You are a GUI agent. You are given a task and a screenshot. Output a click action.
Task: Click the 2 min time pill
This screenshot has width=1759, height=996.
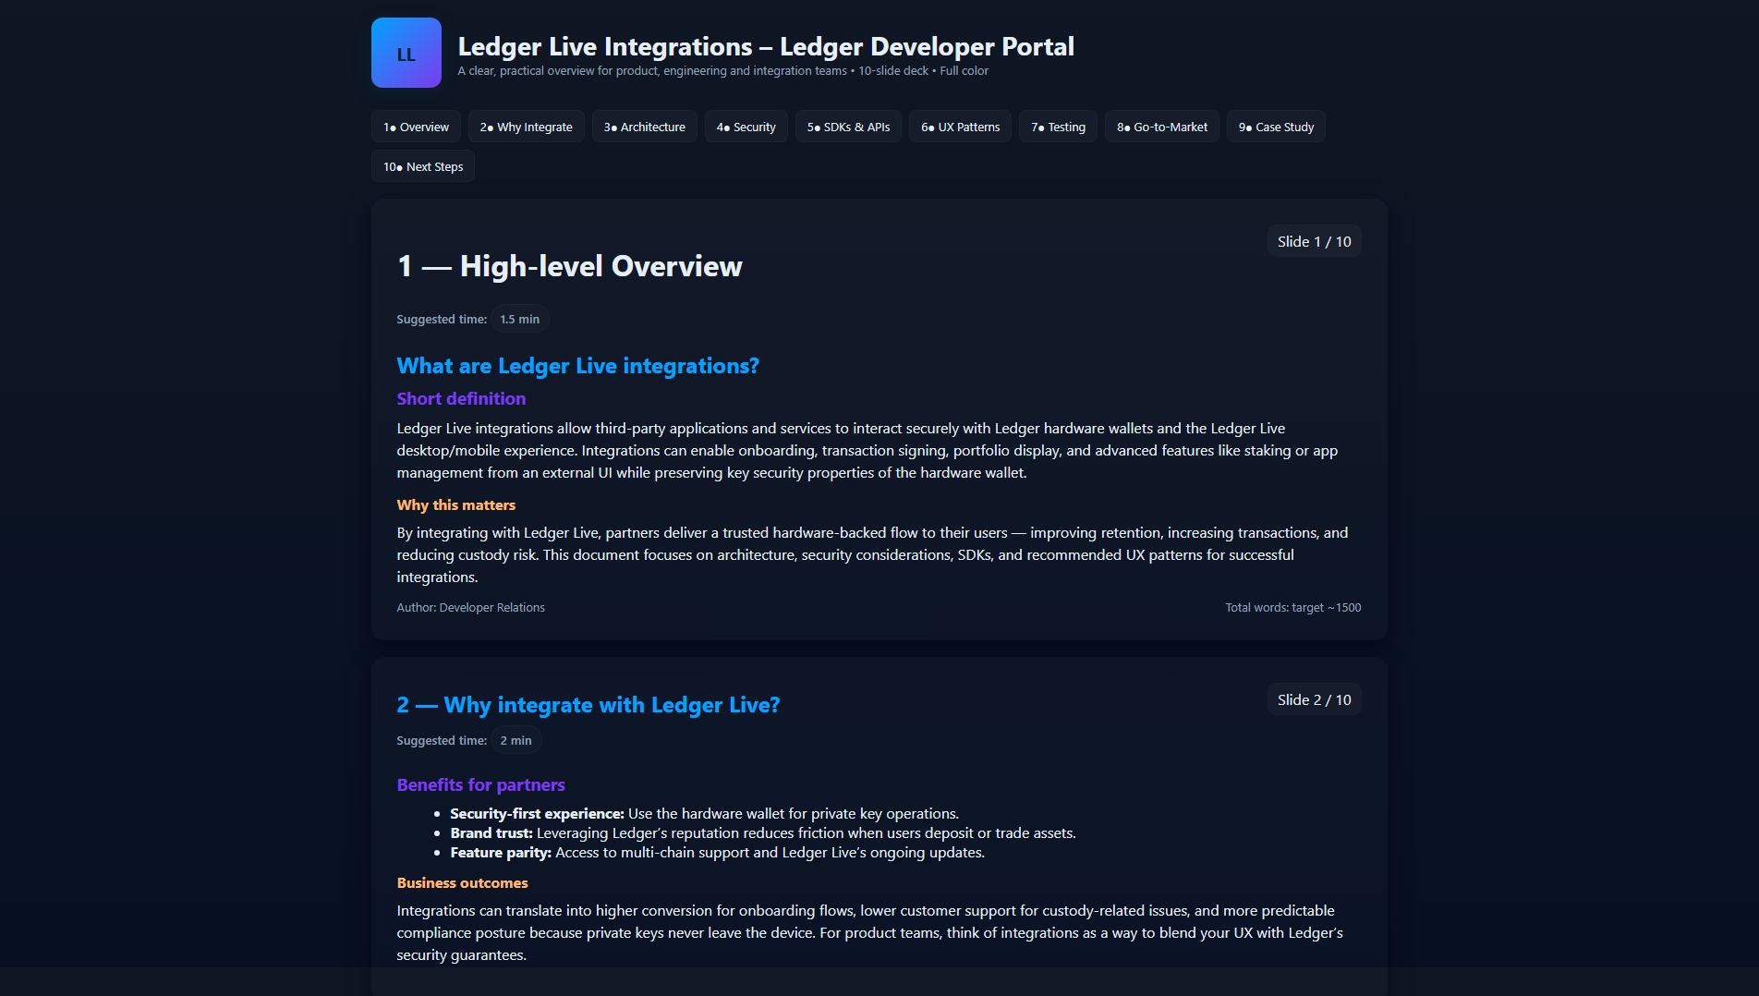(x=516, y=740)
